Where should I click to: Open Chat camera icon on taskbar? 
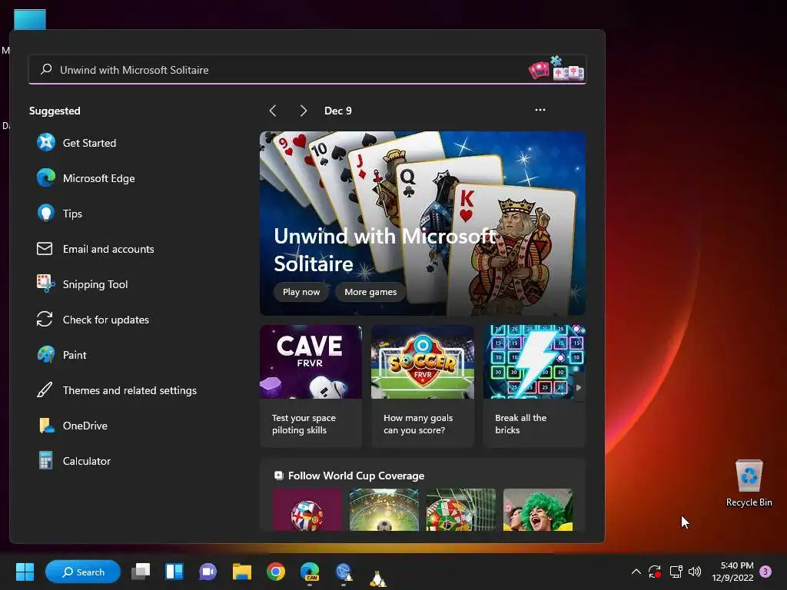pos(208,572)
